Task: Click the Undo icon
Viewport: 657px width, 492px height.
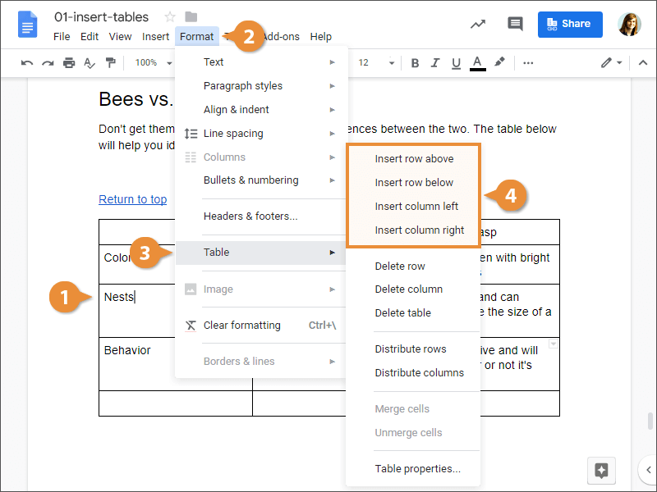Action: point(27,63)
